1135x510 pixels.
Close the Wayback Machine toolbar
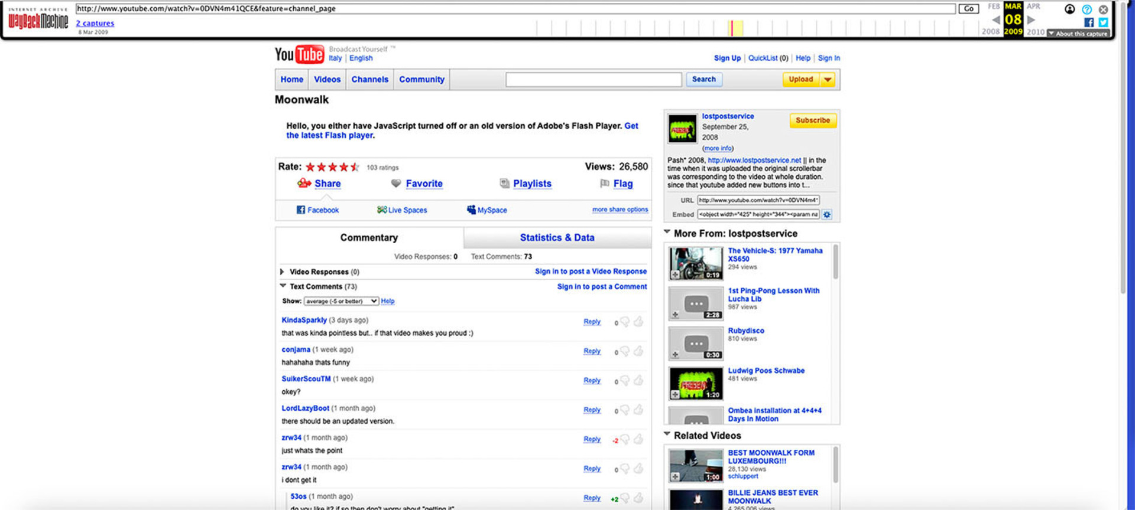pos(1103,9)
